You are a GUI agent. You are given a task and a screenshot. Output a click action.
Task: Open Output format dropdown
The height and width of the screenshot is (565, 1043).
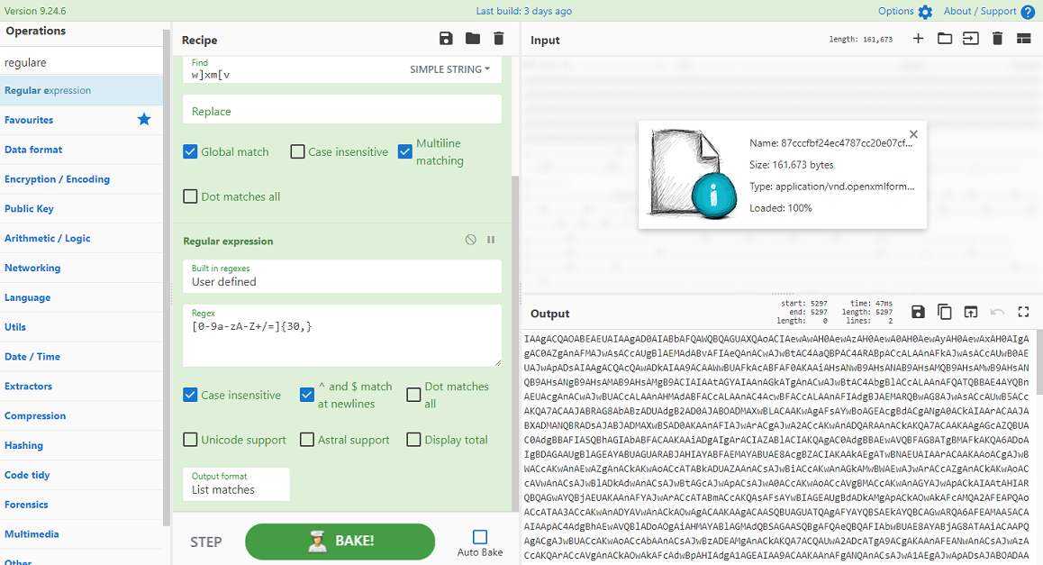(236, 484)
